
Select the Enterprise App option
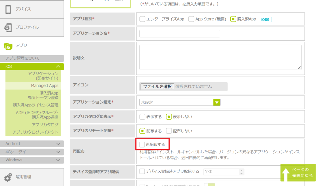pyautogui.click(x=142, y=19)
